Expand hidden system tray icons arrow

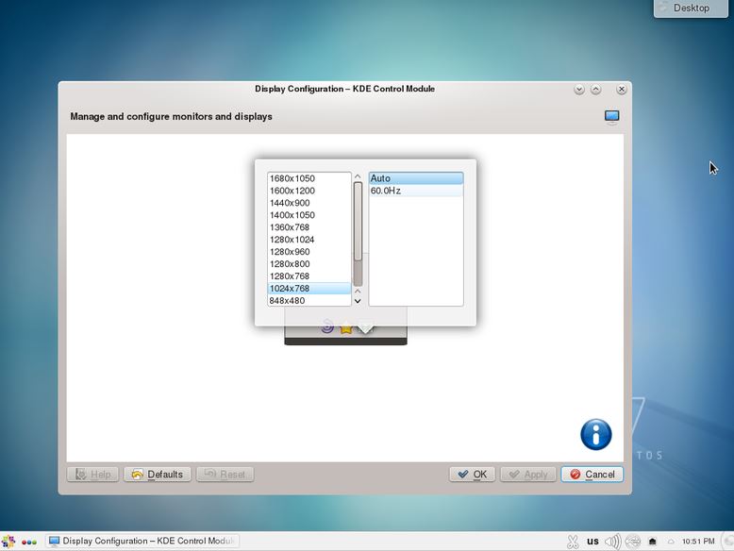(x=671, y=542)
